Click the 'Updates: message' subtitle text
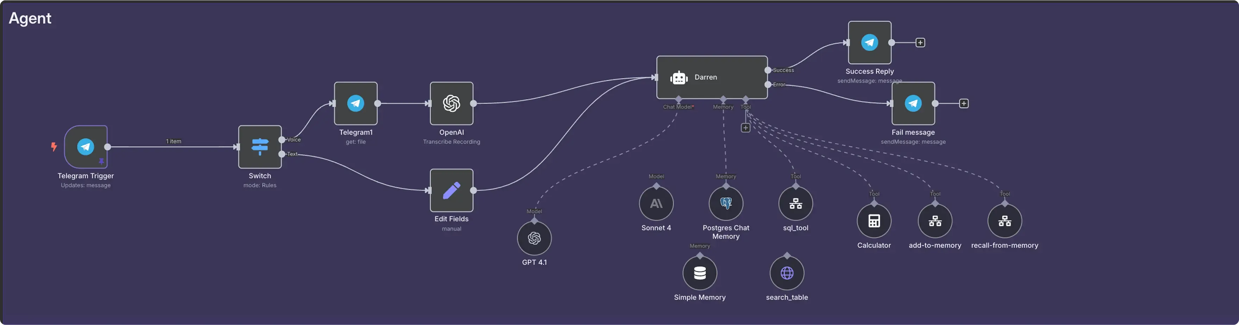Screen dimensions: 1239x325 [86, 185]
